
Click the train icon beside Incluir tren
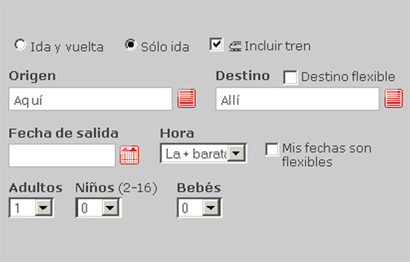click(235, 46)
